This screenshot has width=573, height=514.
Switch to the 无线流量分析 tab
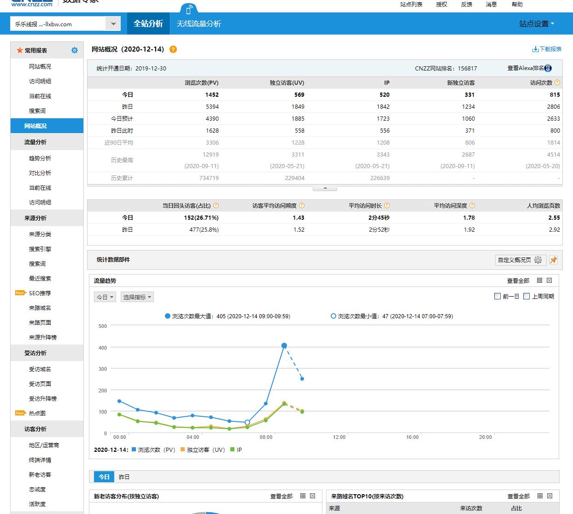point(199,23)
